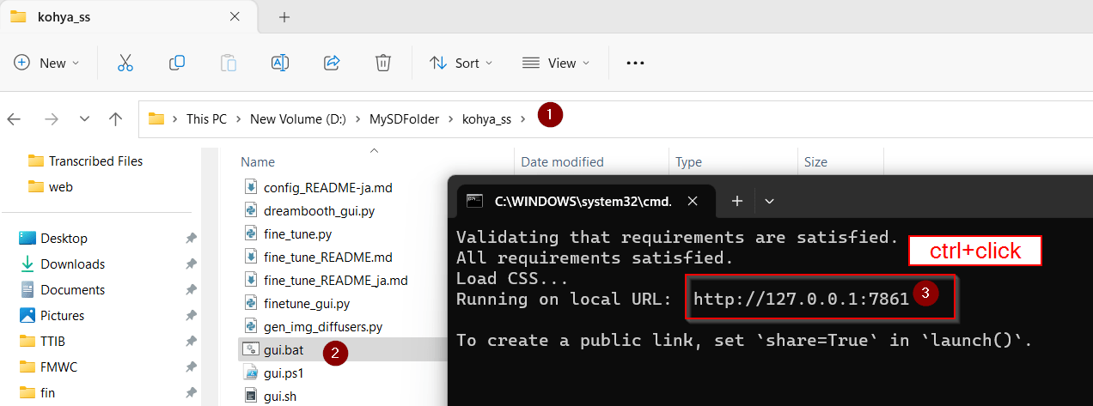
Task: Go back with the left arrow
Action: coord(14,119)
